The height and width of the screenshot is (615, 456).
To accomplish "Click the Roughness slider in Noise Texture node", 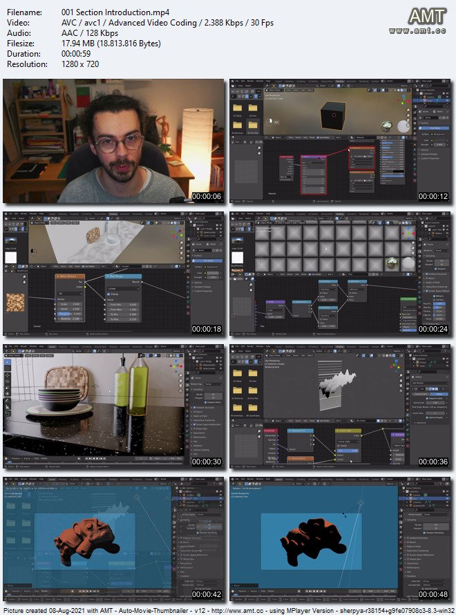I will click(x=70, y=314).
